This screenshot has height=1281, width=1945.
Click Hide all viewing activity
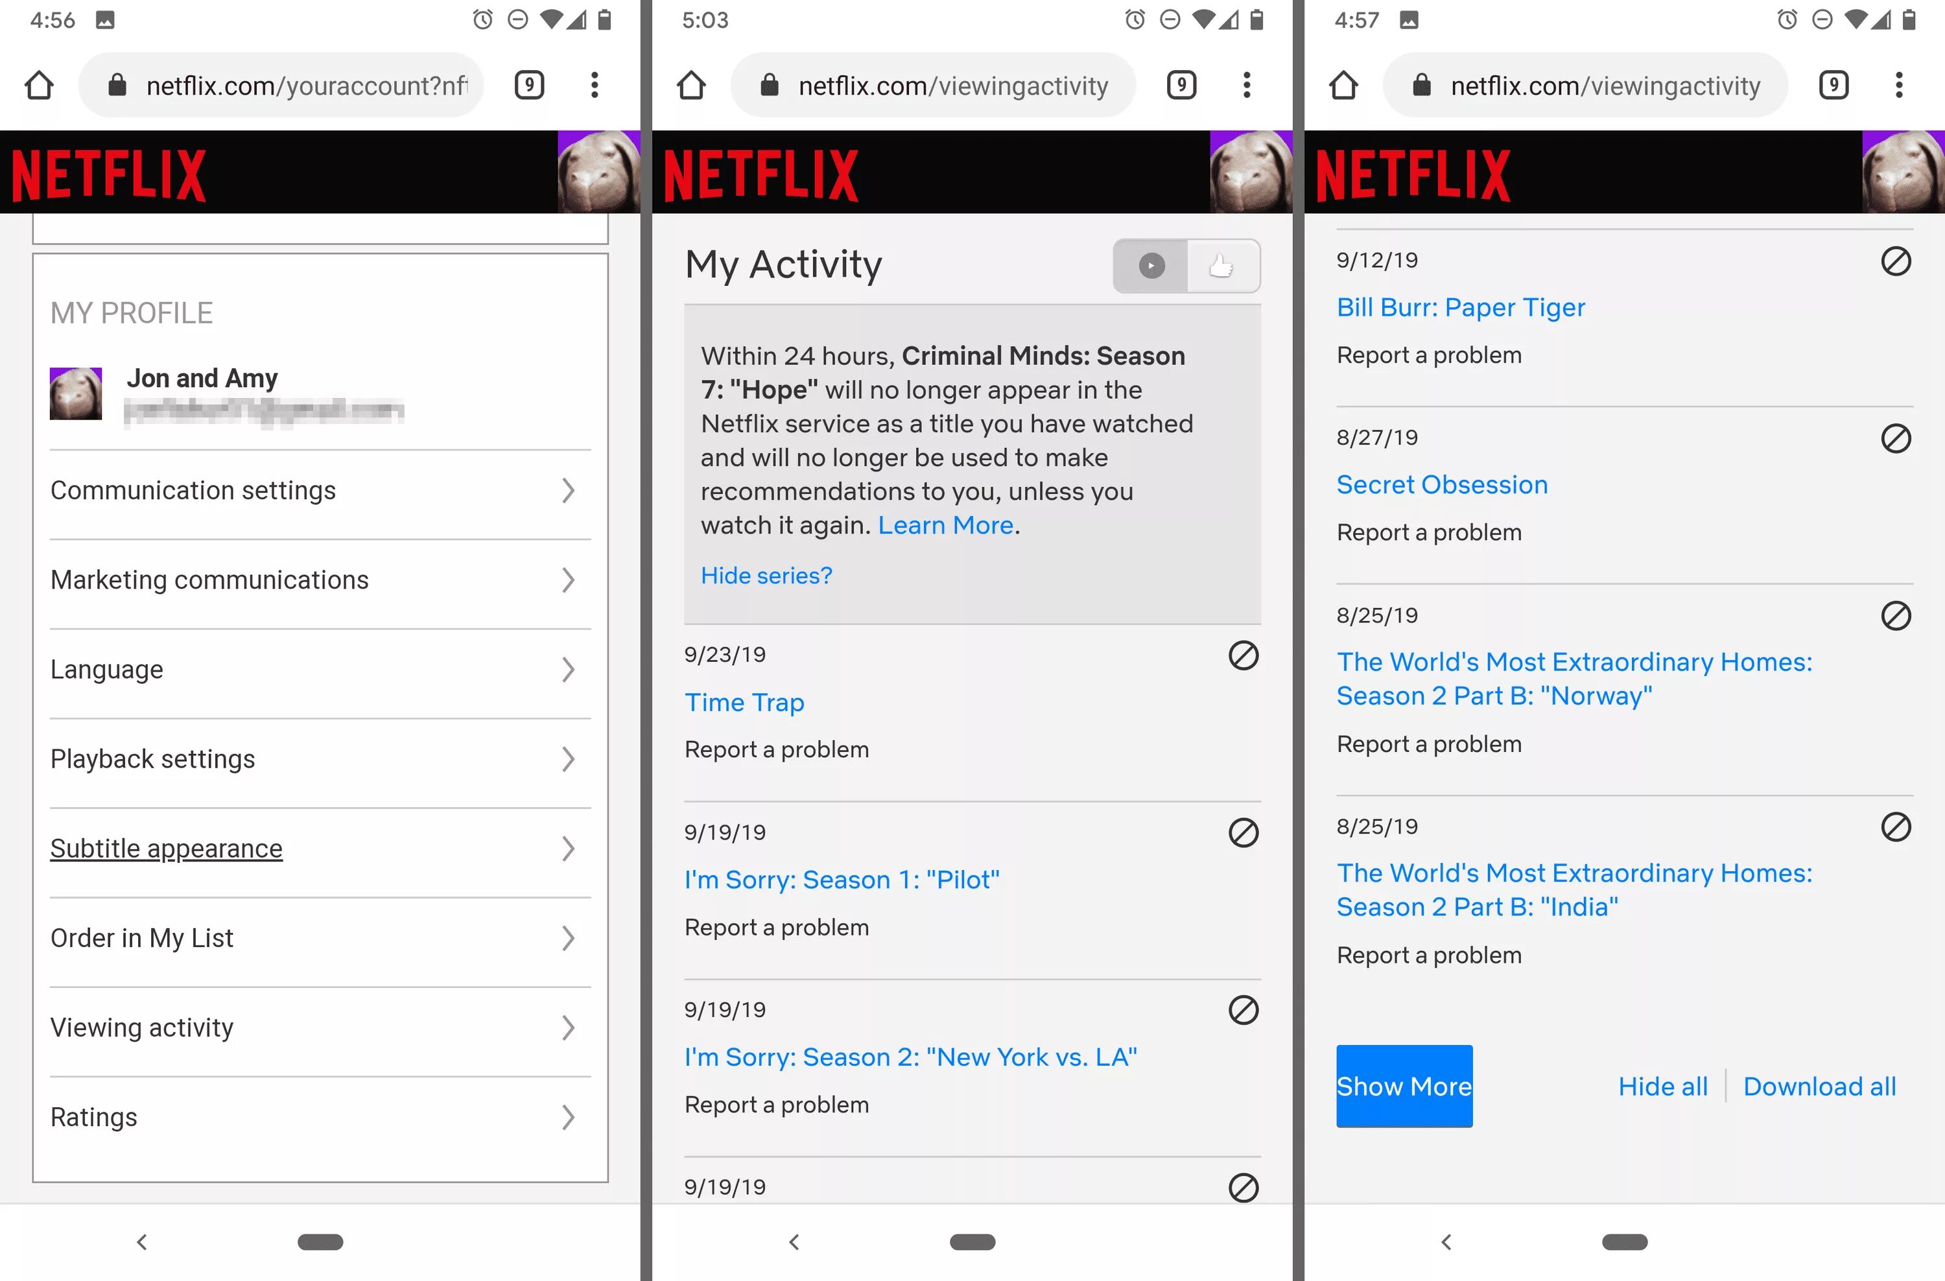pyautogui.click(x=1663, y=1087)
